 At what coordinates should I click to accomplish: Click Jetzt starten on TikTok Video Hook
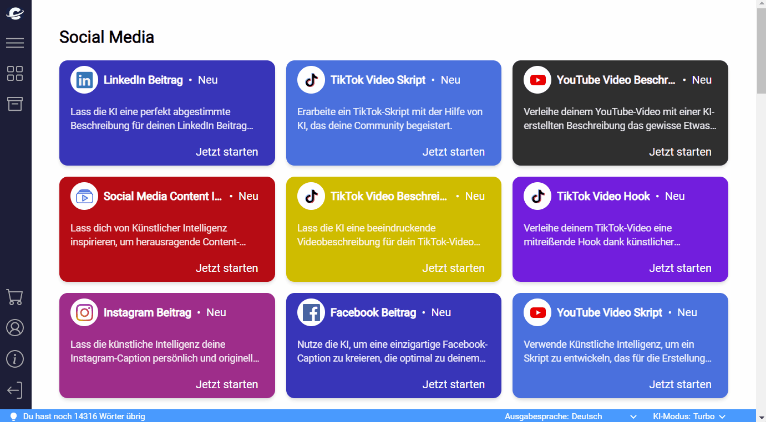point(680,268)
